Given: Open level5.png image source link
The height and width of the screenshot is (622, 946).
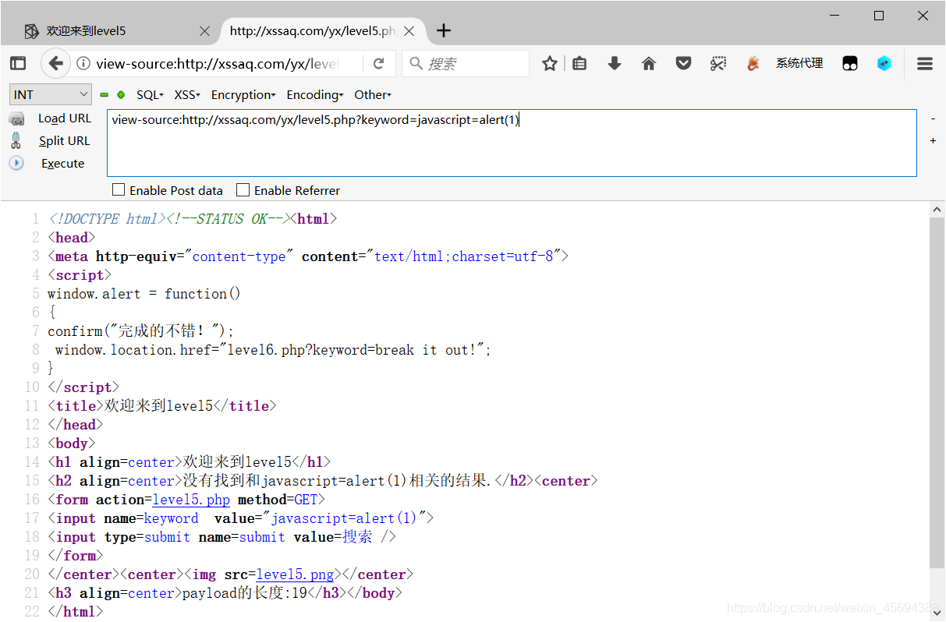Looking at the screenshot, I should click(295, 574).
